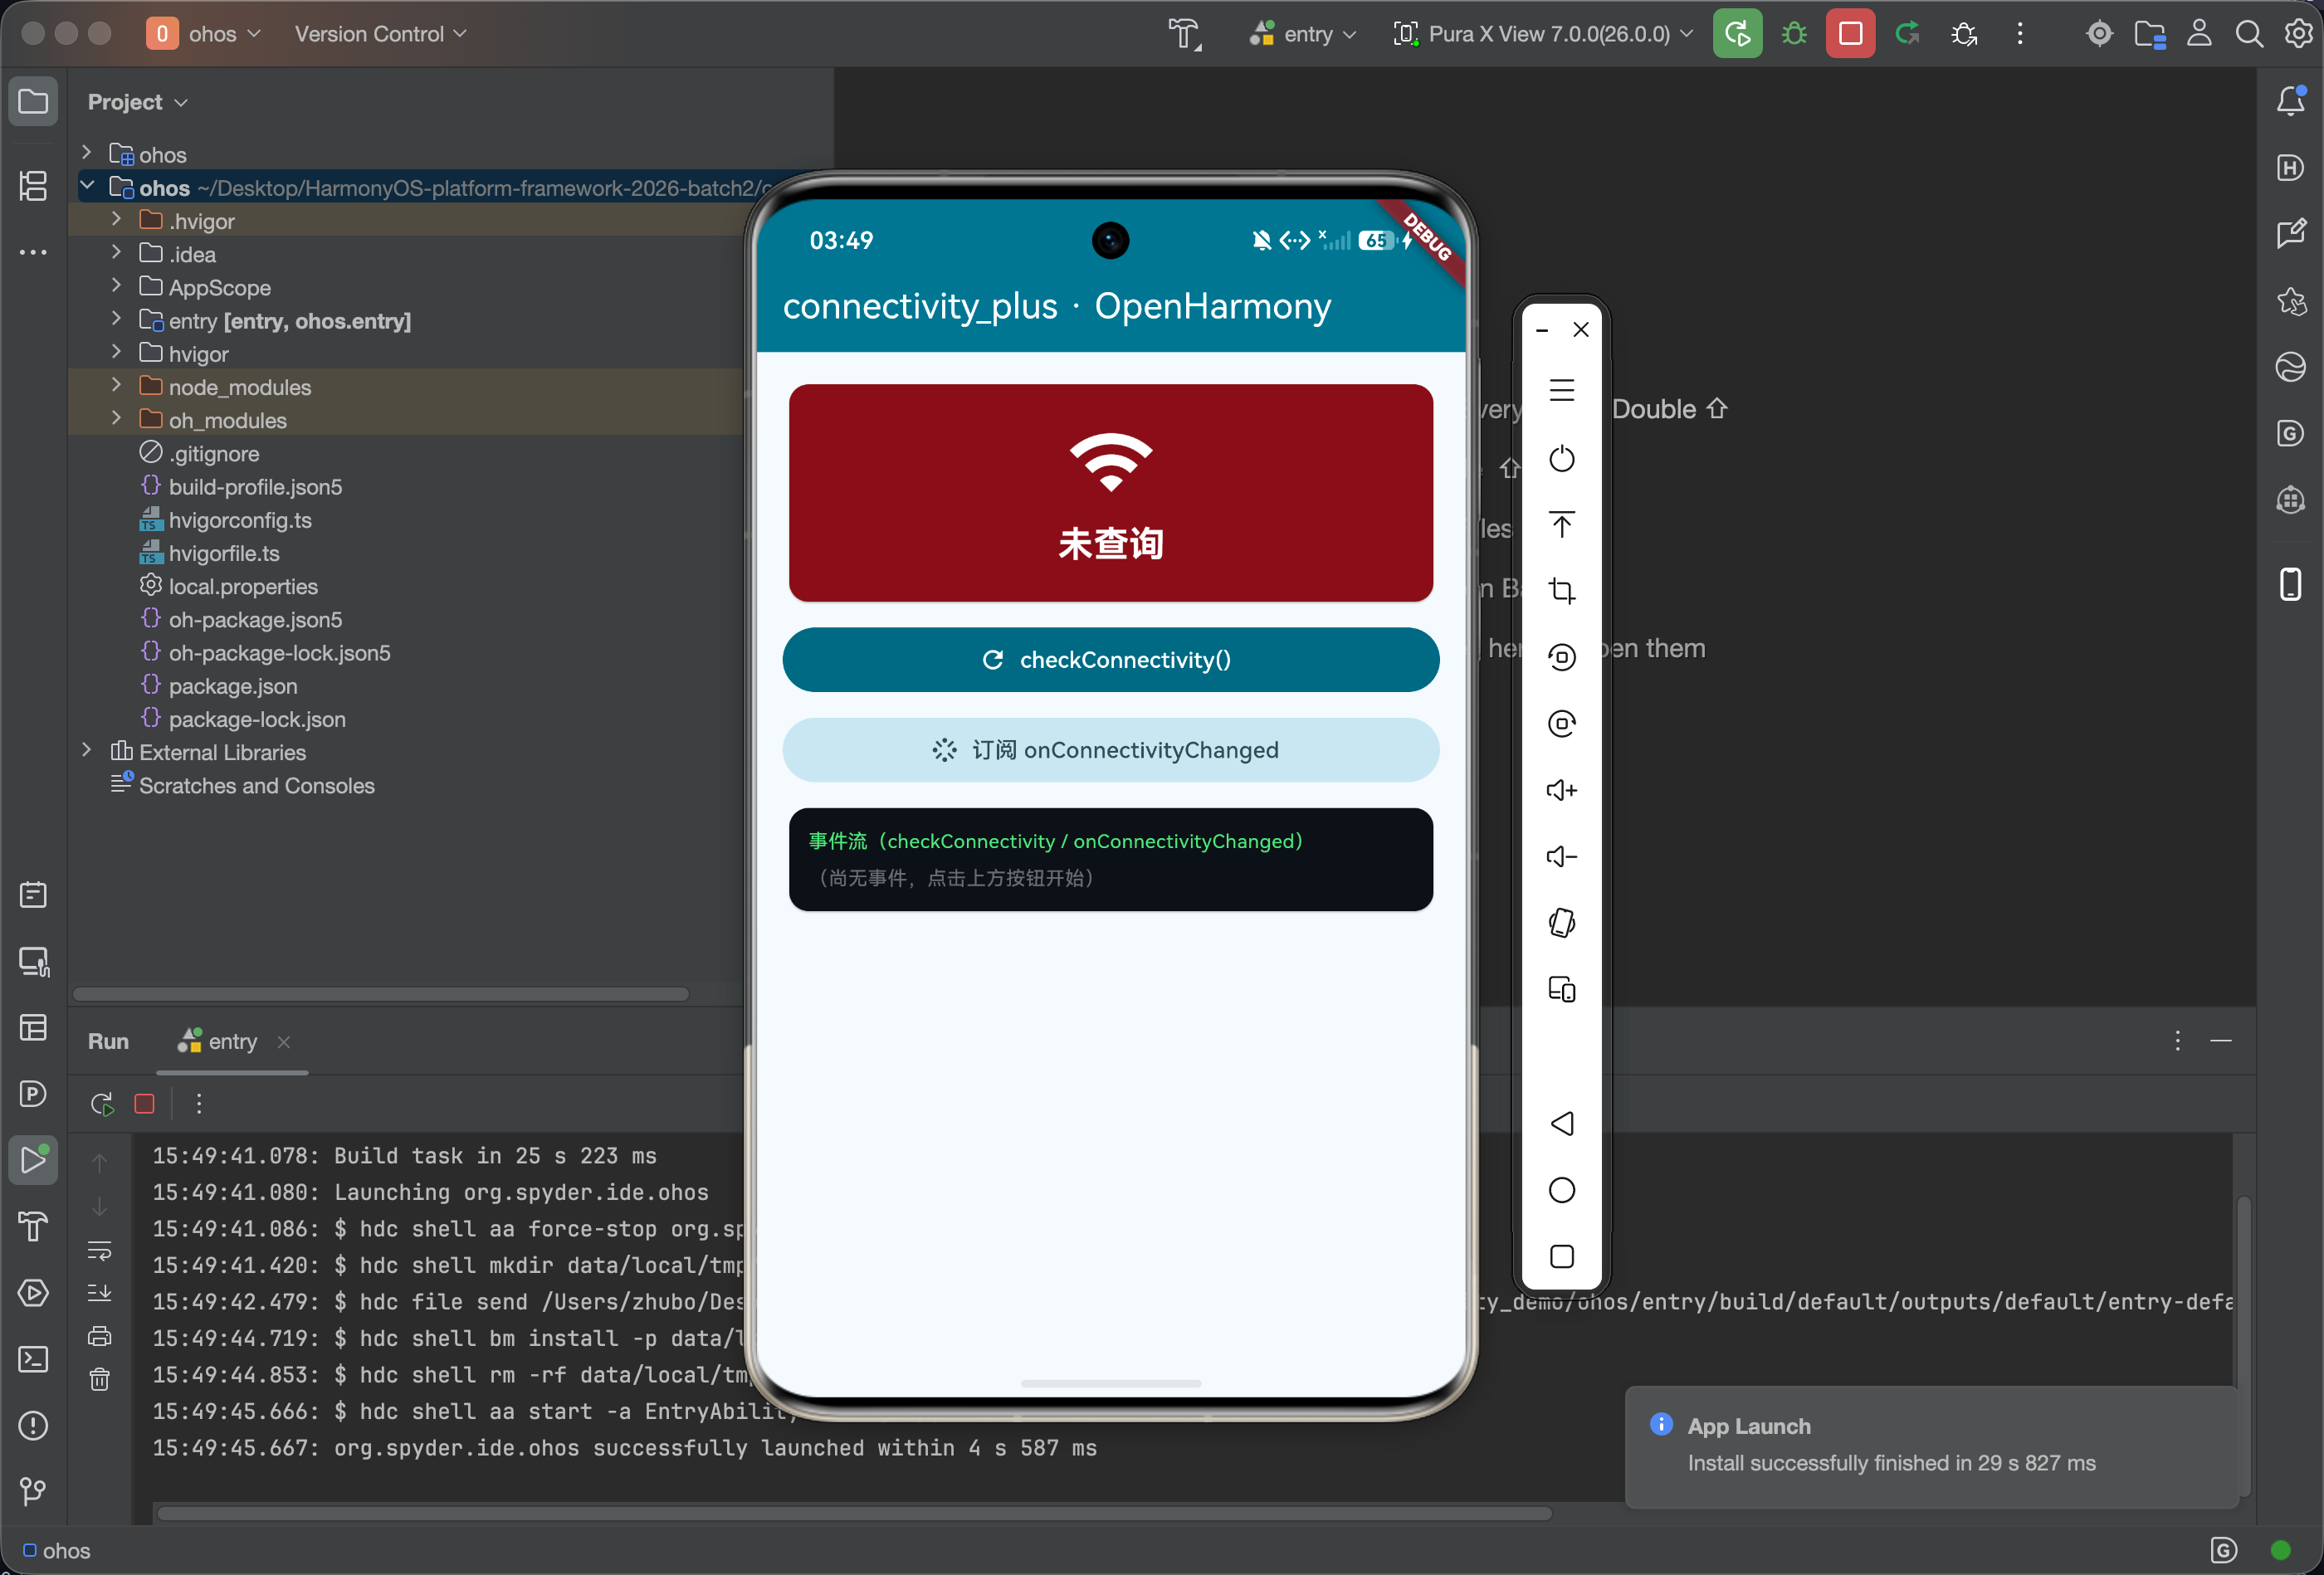Rotate the emulator device screen
The width and height of the screenshot is (2324, 1575).
(x=1561, y=922)
